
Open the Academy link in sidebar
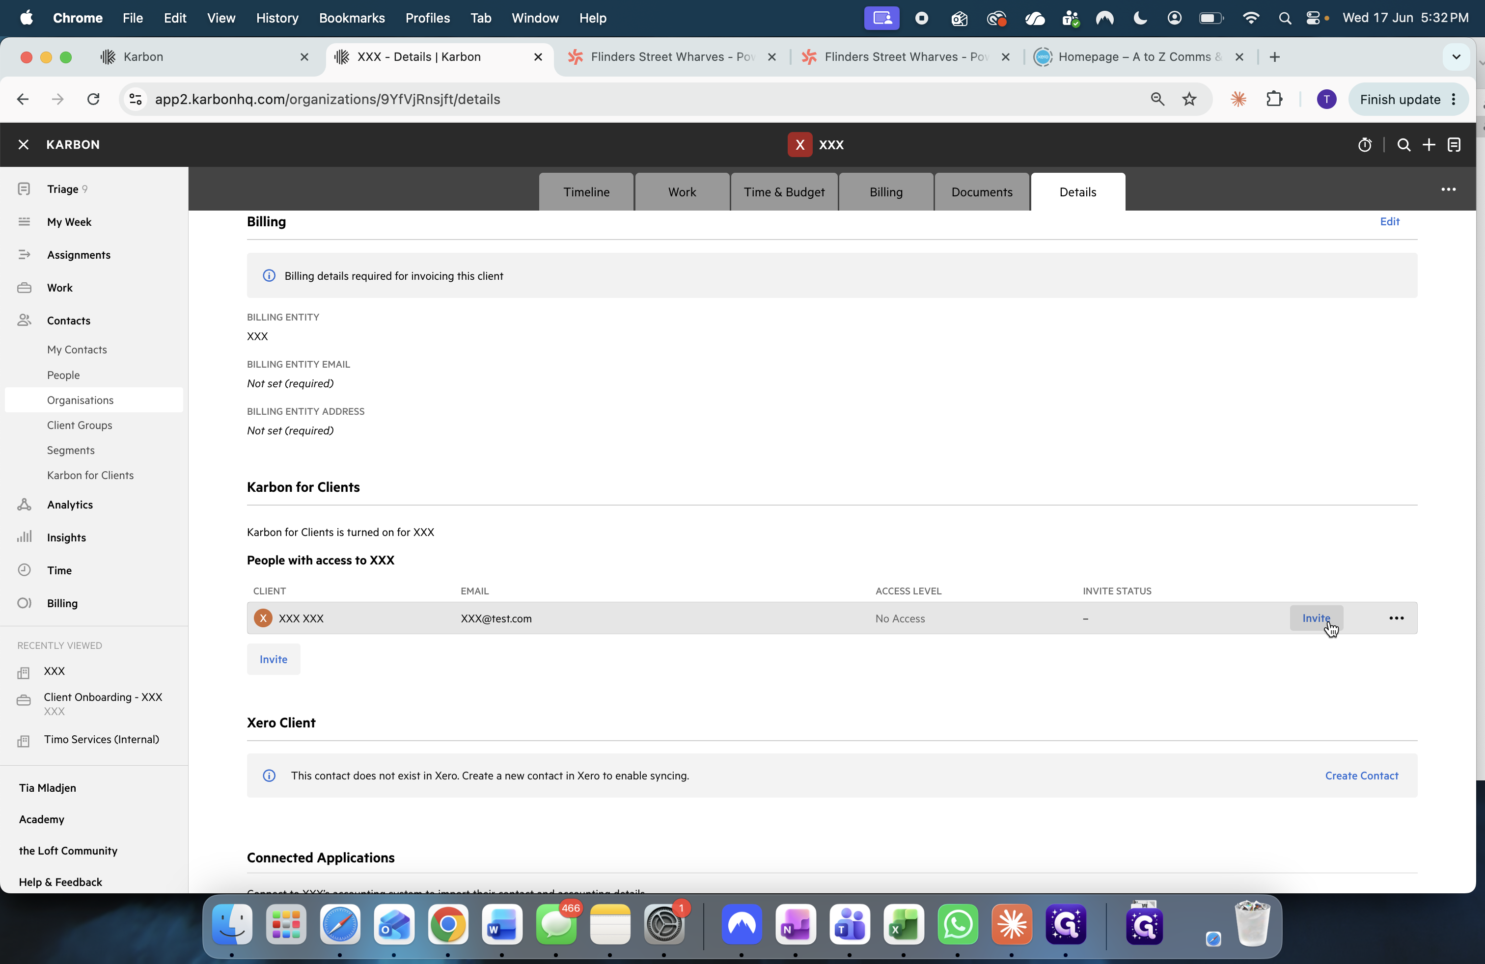pyautogui.click(x=42, y=819)
